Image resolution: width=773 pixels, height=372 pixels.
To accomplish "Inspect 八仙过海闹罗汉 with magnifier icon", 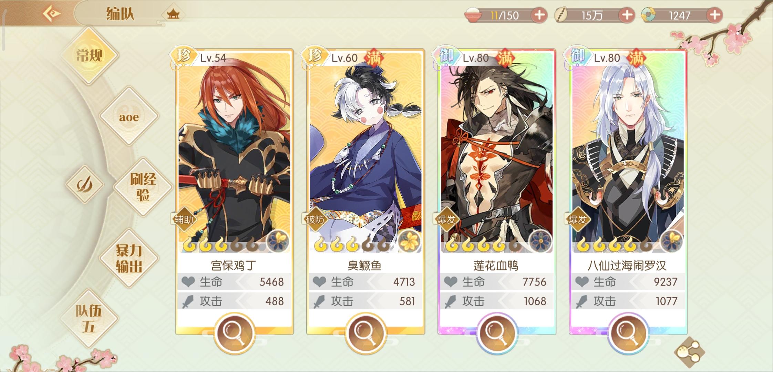I will [628, 333].
